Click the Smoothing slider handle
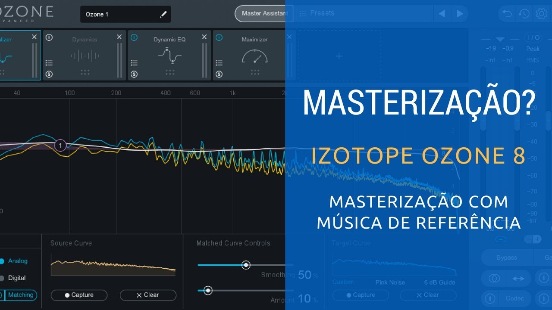552x310 pixels. [x=246, y=265]
